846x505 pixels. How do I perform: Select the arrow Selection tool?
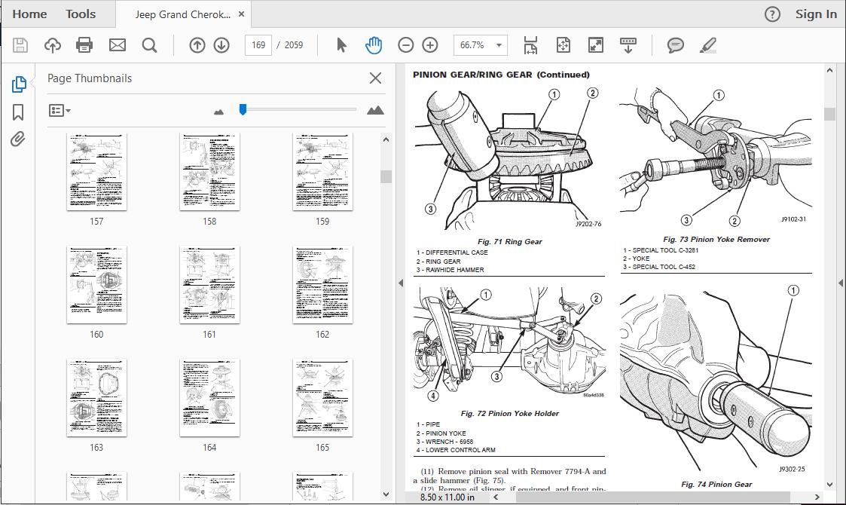341,44
